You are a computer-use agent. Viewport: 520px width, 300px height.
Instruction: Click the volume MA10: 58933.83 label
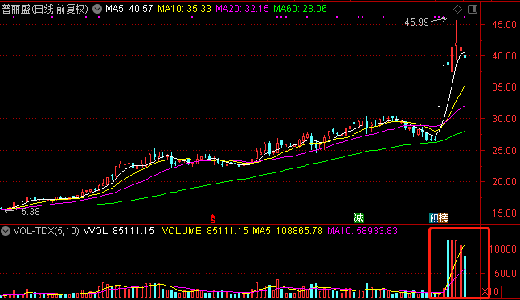pyautogui.click(x=362, y=231)
